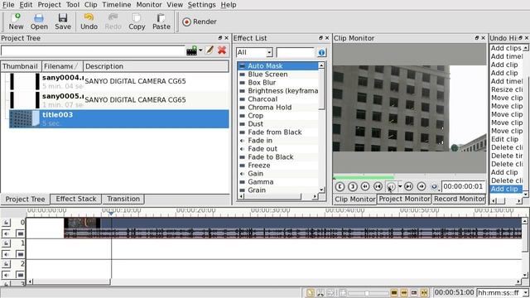Click the Description column header

[x=156, y=66]
